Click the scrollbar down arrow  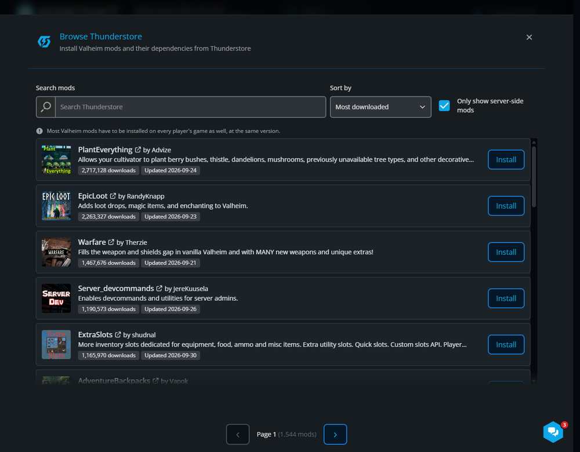point(534,381)
